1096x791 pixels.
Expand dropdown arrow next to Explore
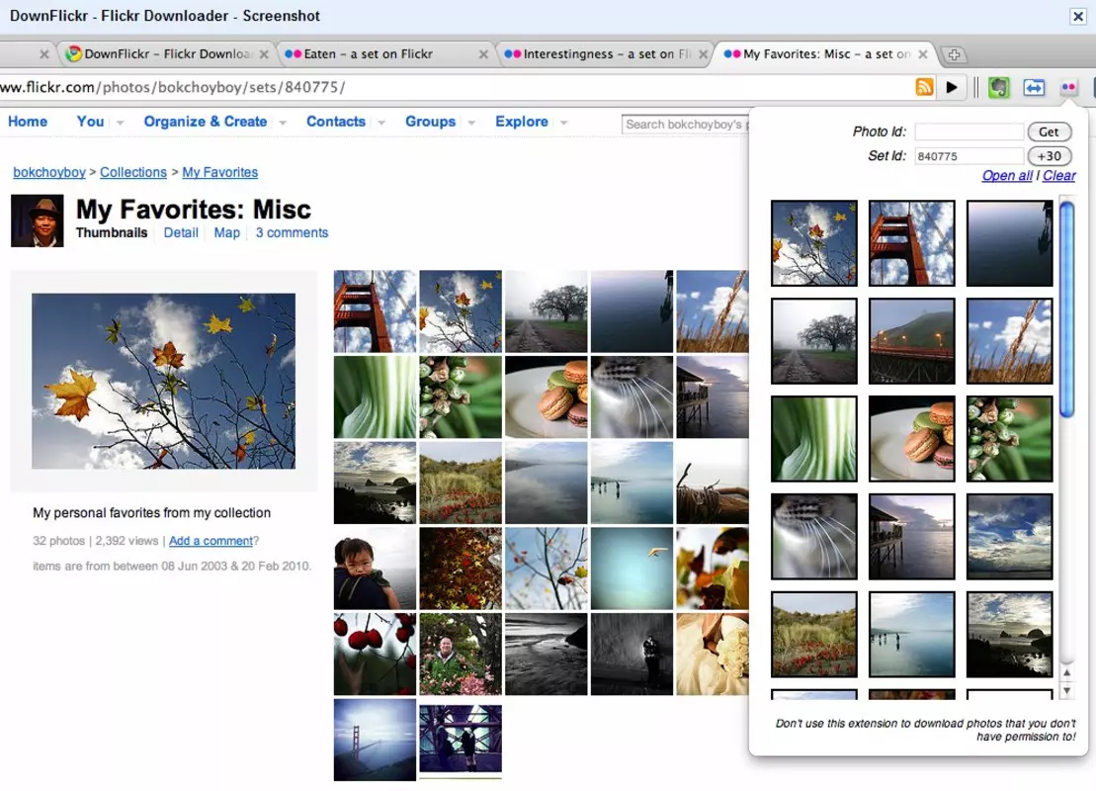click(563, 123)
